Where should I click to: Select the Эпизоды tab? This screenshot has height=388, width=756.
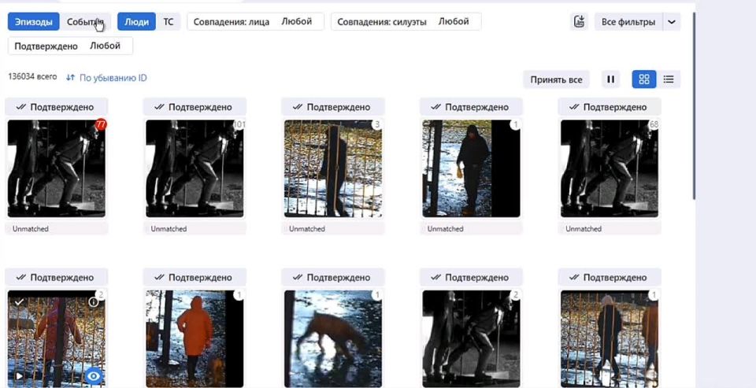[x=34, y=22]
